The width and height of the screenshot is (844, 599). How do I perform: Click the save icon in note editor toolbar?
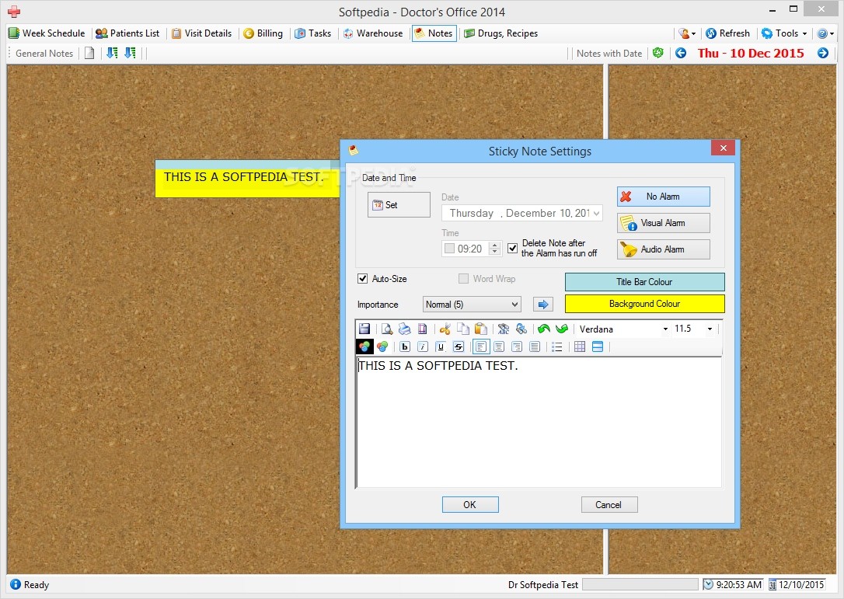click(364, 329)
